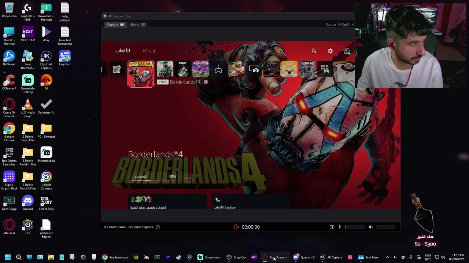
Task: Select the Rematch game tile
Action: click(200, 69)
